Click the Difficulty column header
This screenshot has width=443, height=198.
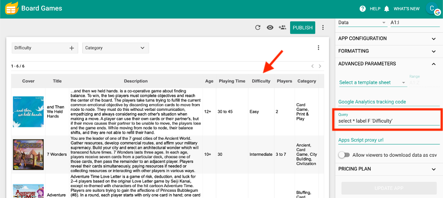pyautogui.click(x=261, y=81)
